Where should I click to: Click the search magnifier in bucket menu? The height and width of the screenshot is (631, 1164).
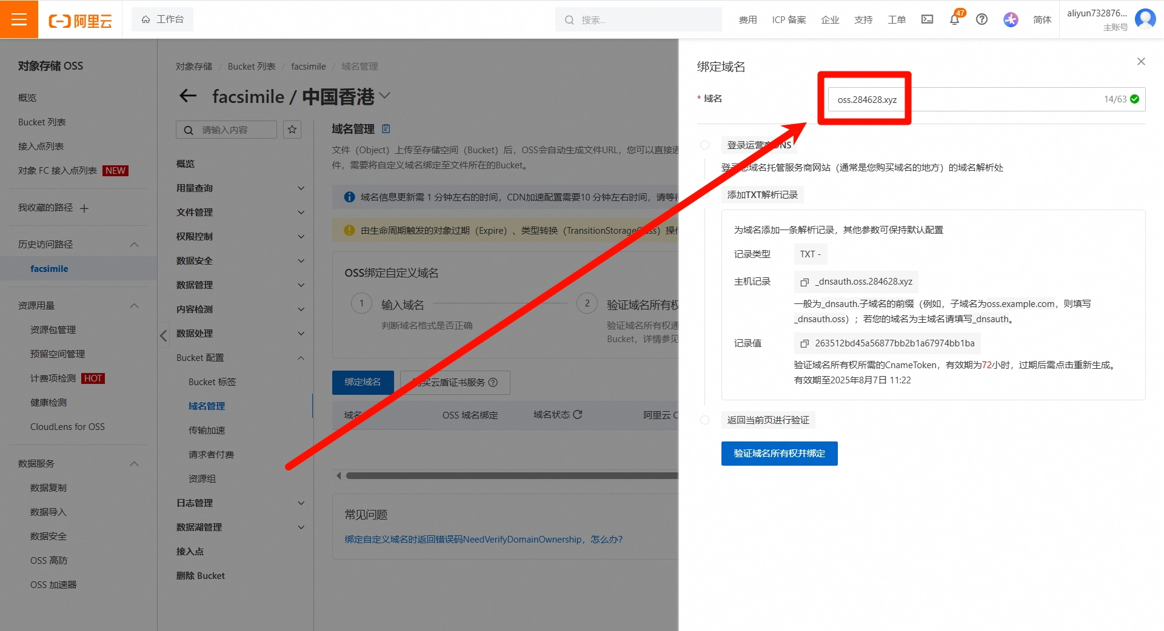tap(189, 130)
